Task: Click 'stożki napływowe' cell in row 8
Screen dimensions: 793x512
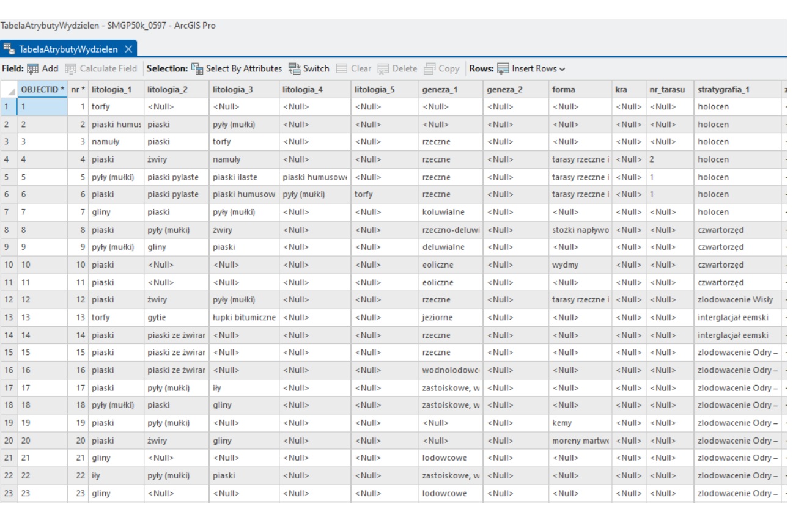Action: pos(581,230)
